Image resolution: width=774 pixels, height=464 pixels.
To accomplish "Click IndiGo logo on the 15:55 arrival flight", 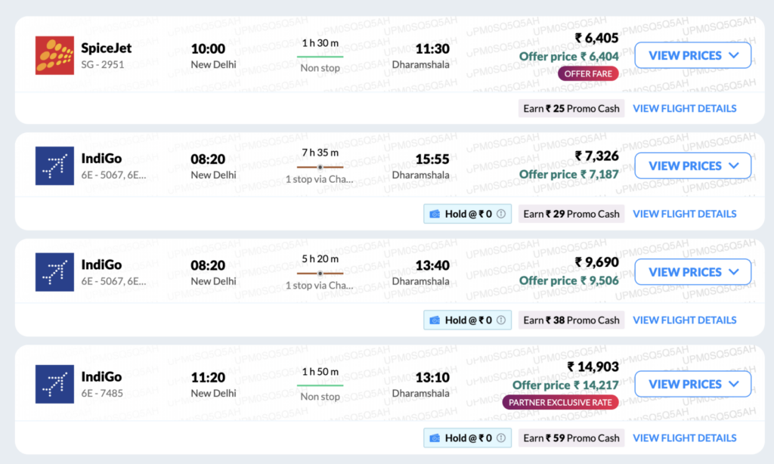I will click(x=54, y=165).
